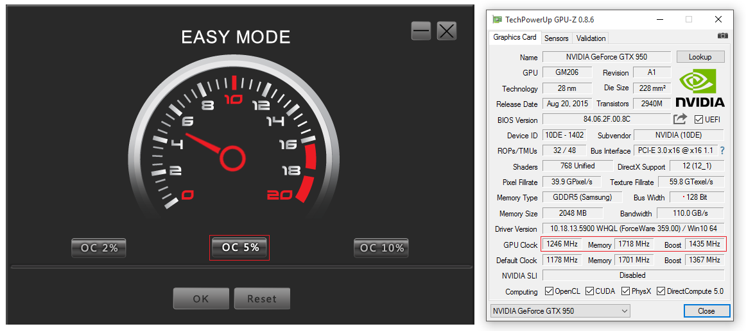Click the number 20 on the gauge

(279, 196)
